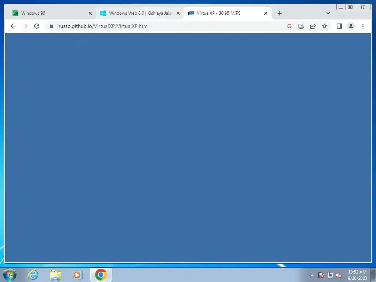This screenshot has height=282, width=376.
Task: Close the Chrome window
Action: pyautogui.click(x=362, y=7)
